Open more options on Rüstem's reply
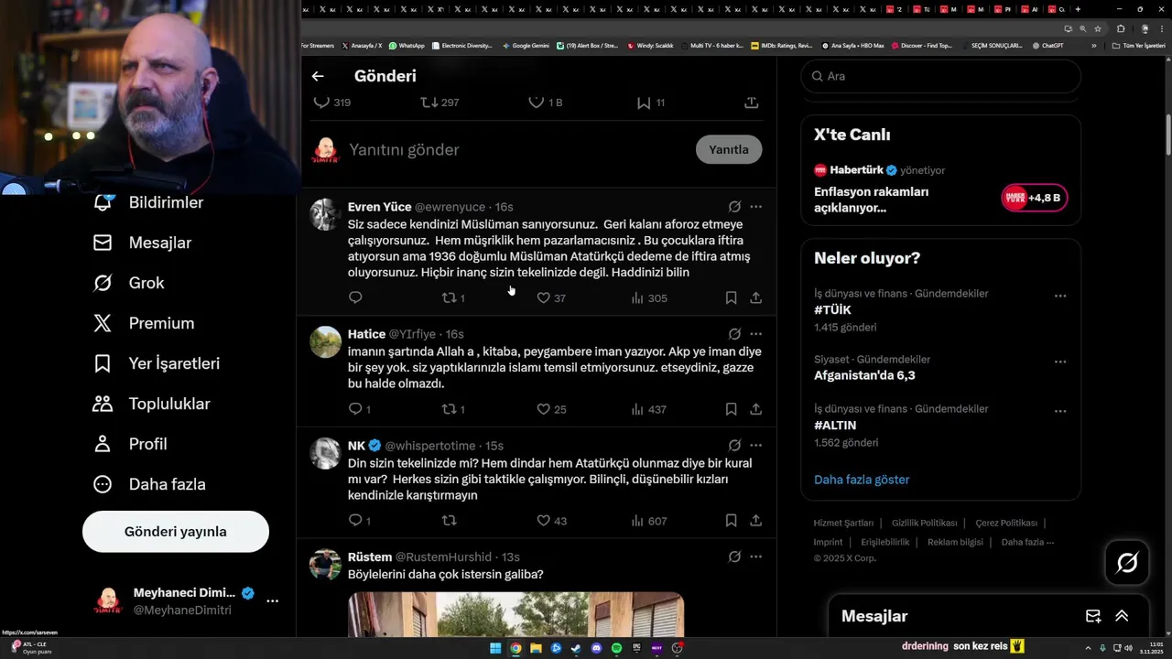 755,556
